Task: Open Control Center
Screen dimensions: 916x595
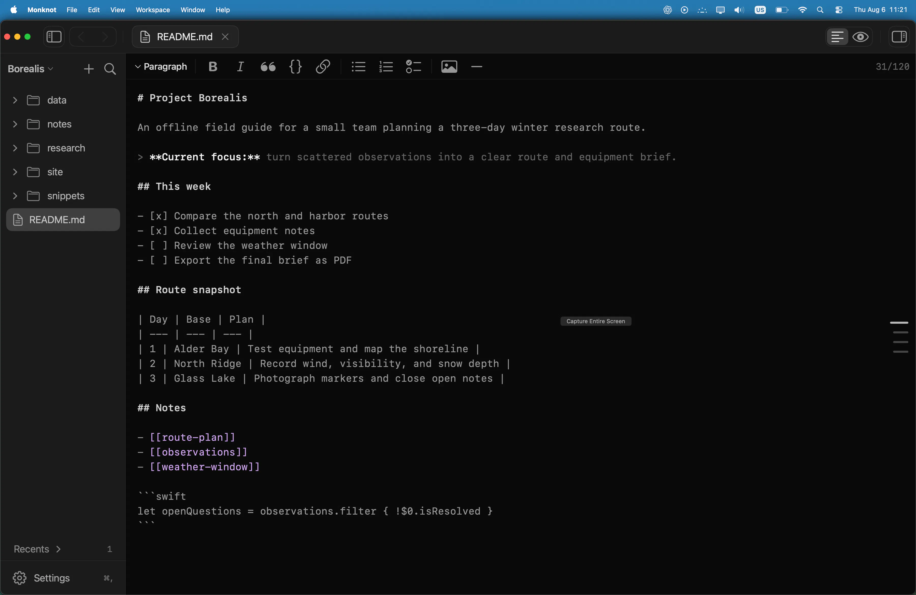Action: click(x=839, y=10)
